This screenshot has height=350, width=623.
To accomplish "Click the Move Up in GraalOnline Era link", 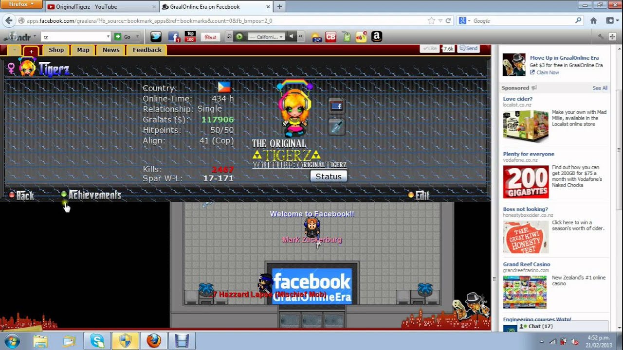I will 564,58.
